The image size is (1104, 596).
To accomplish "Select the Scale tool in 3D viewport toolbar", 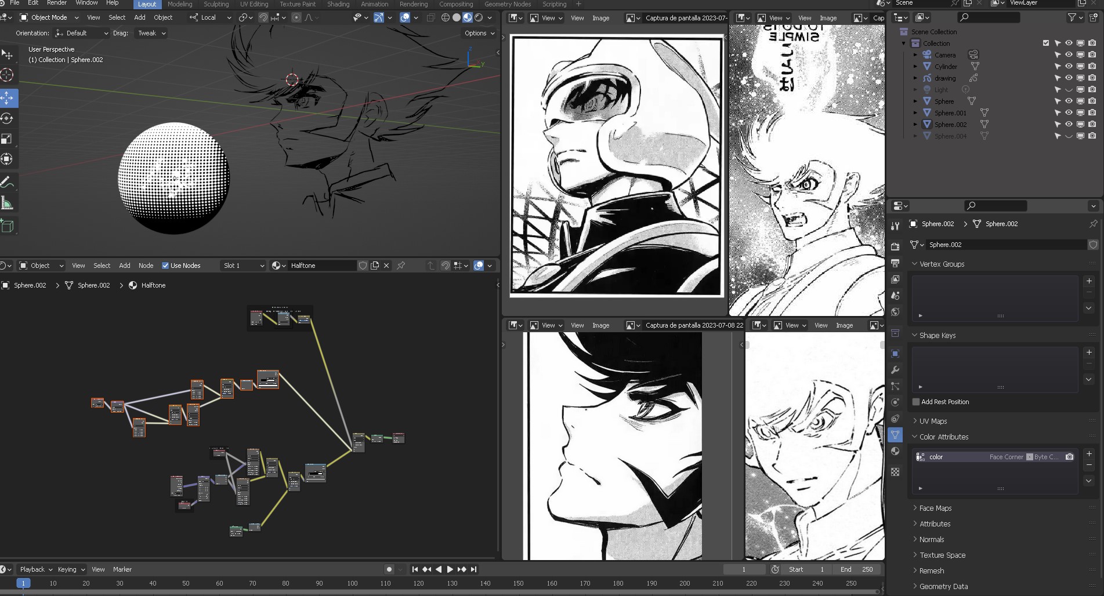I will (x=8, y=139).
